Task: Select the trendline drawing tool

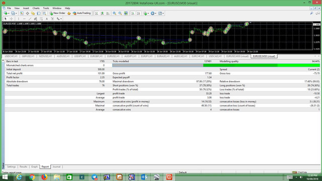Action: pos(30,19)
